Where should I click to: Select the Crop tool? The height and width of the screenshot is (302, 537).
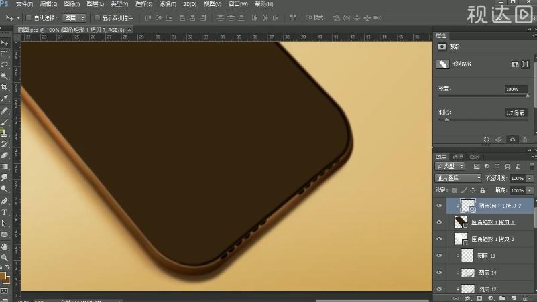pos(4,87)
